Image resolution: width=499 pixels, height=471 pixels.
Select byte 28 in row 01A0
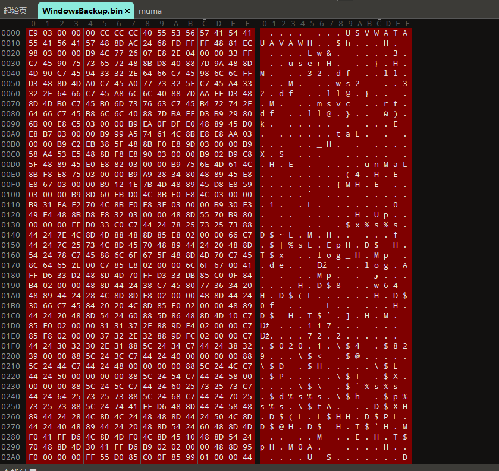pos(90,296)
